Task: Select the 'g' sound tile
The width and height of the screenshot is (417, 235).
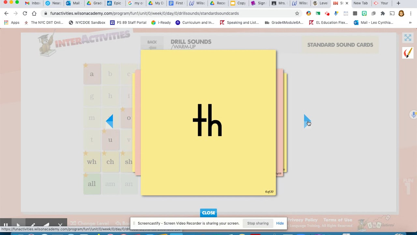Action: (92, 96)
